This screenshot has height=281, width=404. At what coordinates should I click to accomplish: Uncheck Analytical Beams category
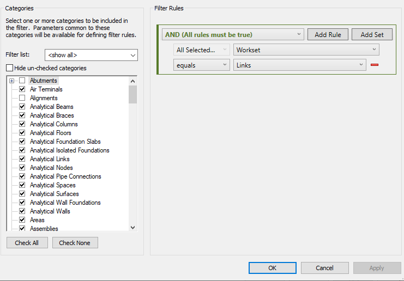point(22,107)
